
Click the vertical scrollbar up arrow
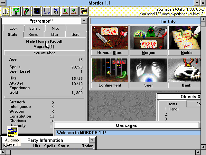point(203,19)
